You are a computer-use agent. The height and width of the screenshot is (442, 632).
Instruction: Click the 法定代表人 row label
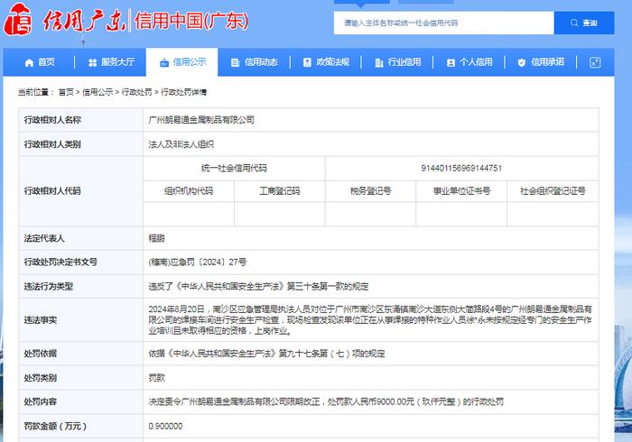(44, 238)
